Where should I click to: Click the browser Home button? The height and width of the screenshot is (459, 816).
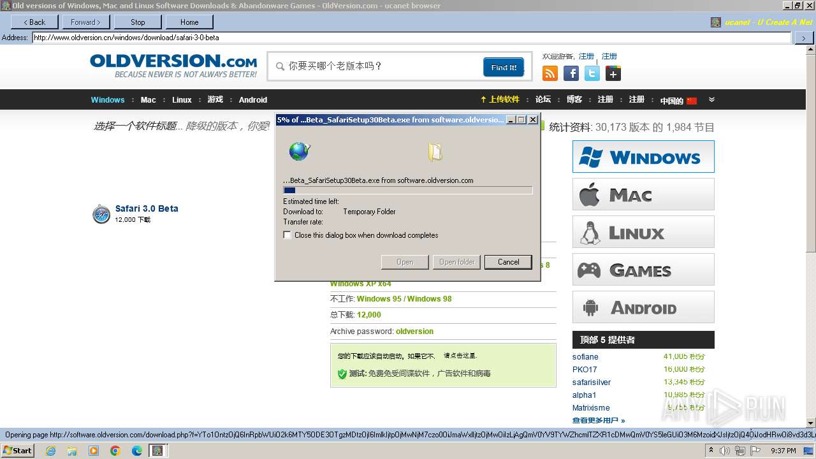(x=189, y=22)
